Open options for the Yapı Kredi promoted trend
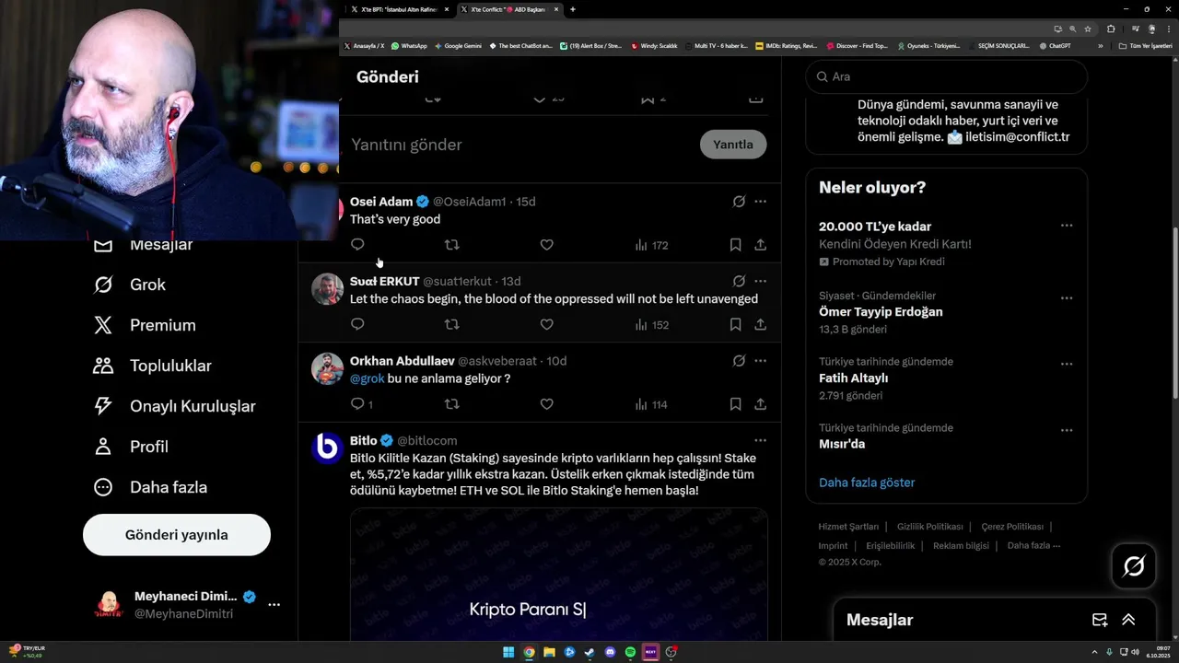1179x663 pixels. (1067, 226)
